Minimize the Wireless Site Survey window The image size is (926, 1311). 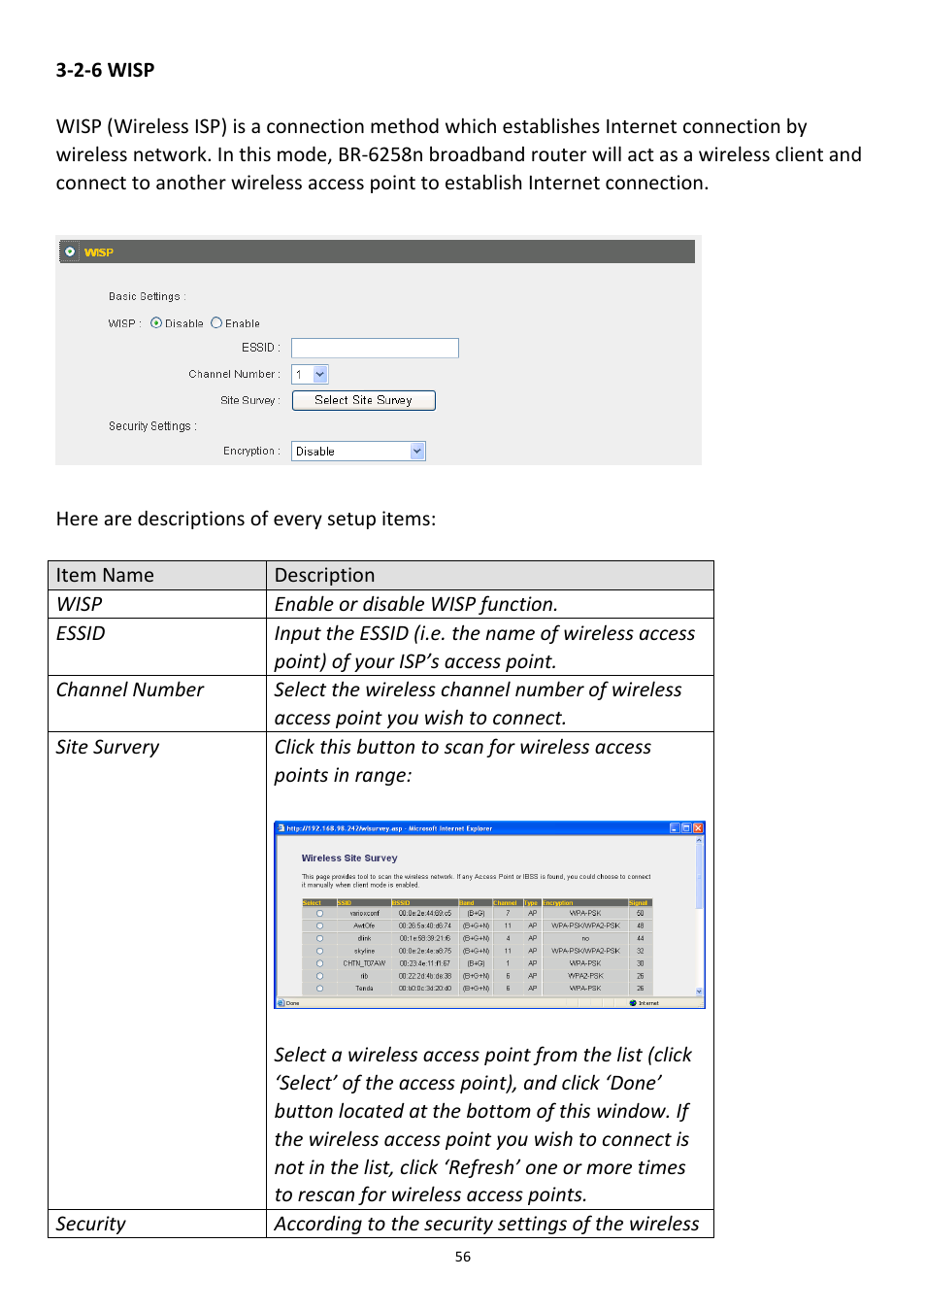point(675,828)
